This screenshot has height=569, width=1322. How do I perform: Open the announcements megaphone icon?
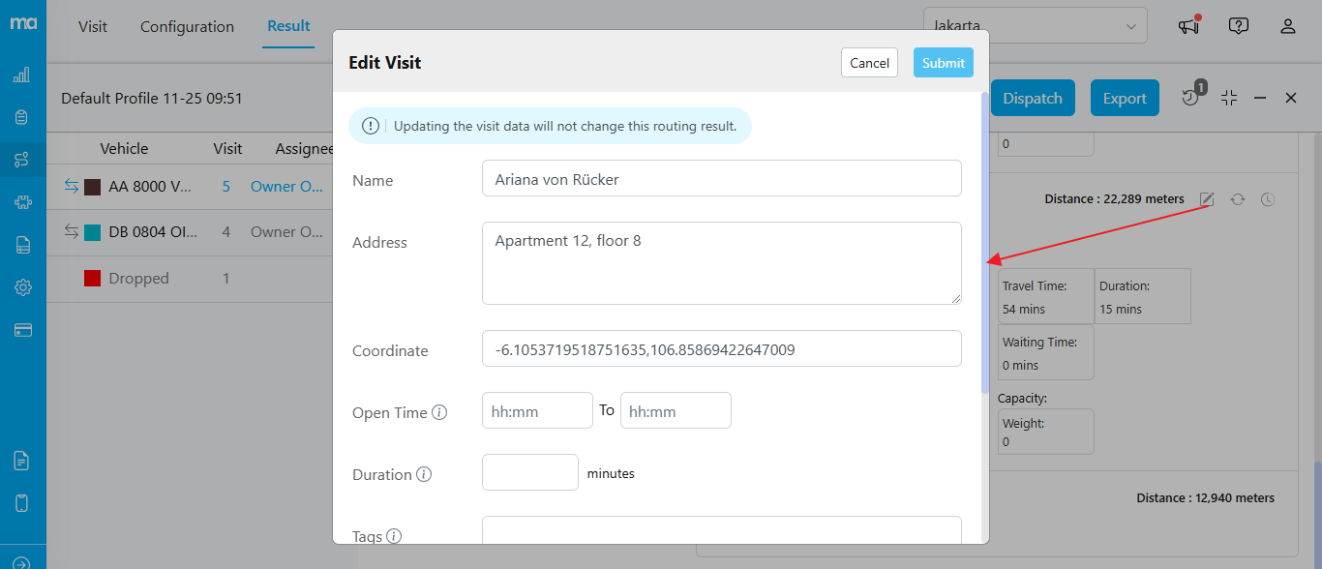coord(1188,26)
